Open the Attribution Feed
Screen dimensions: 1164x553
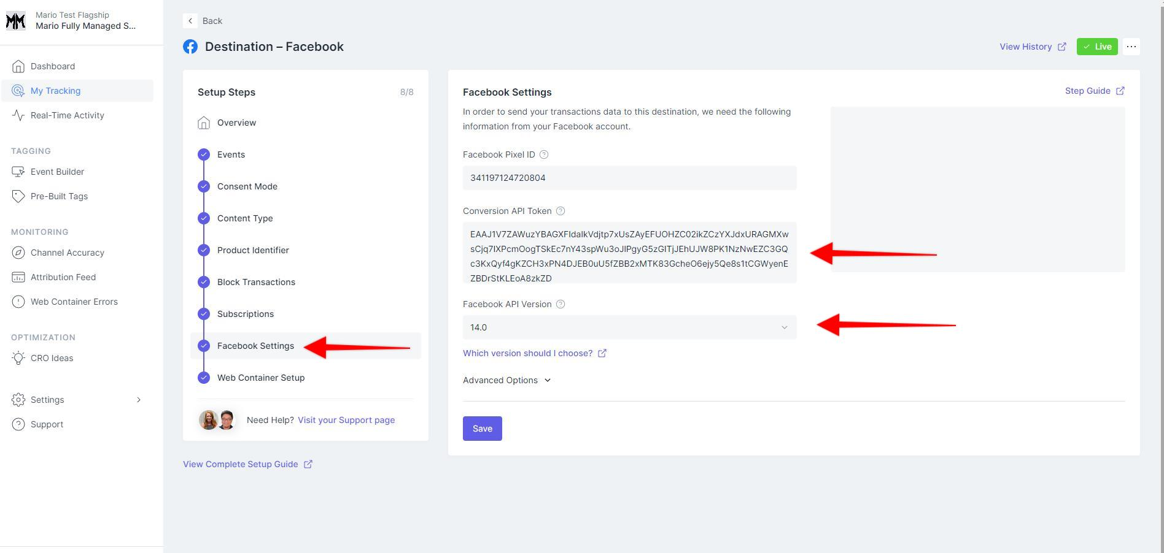coord(63,277)
